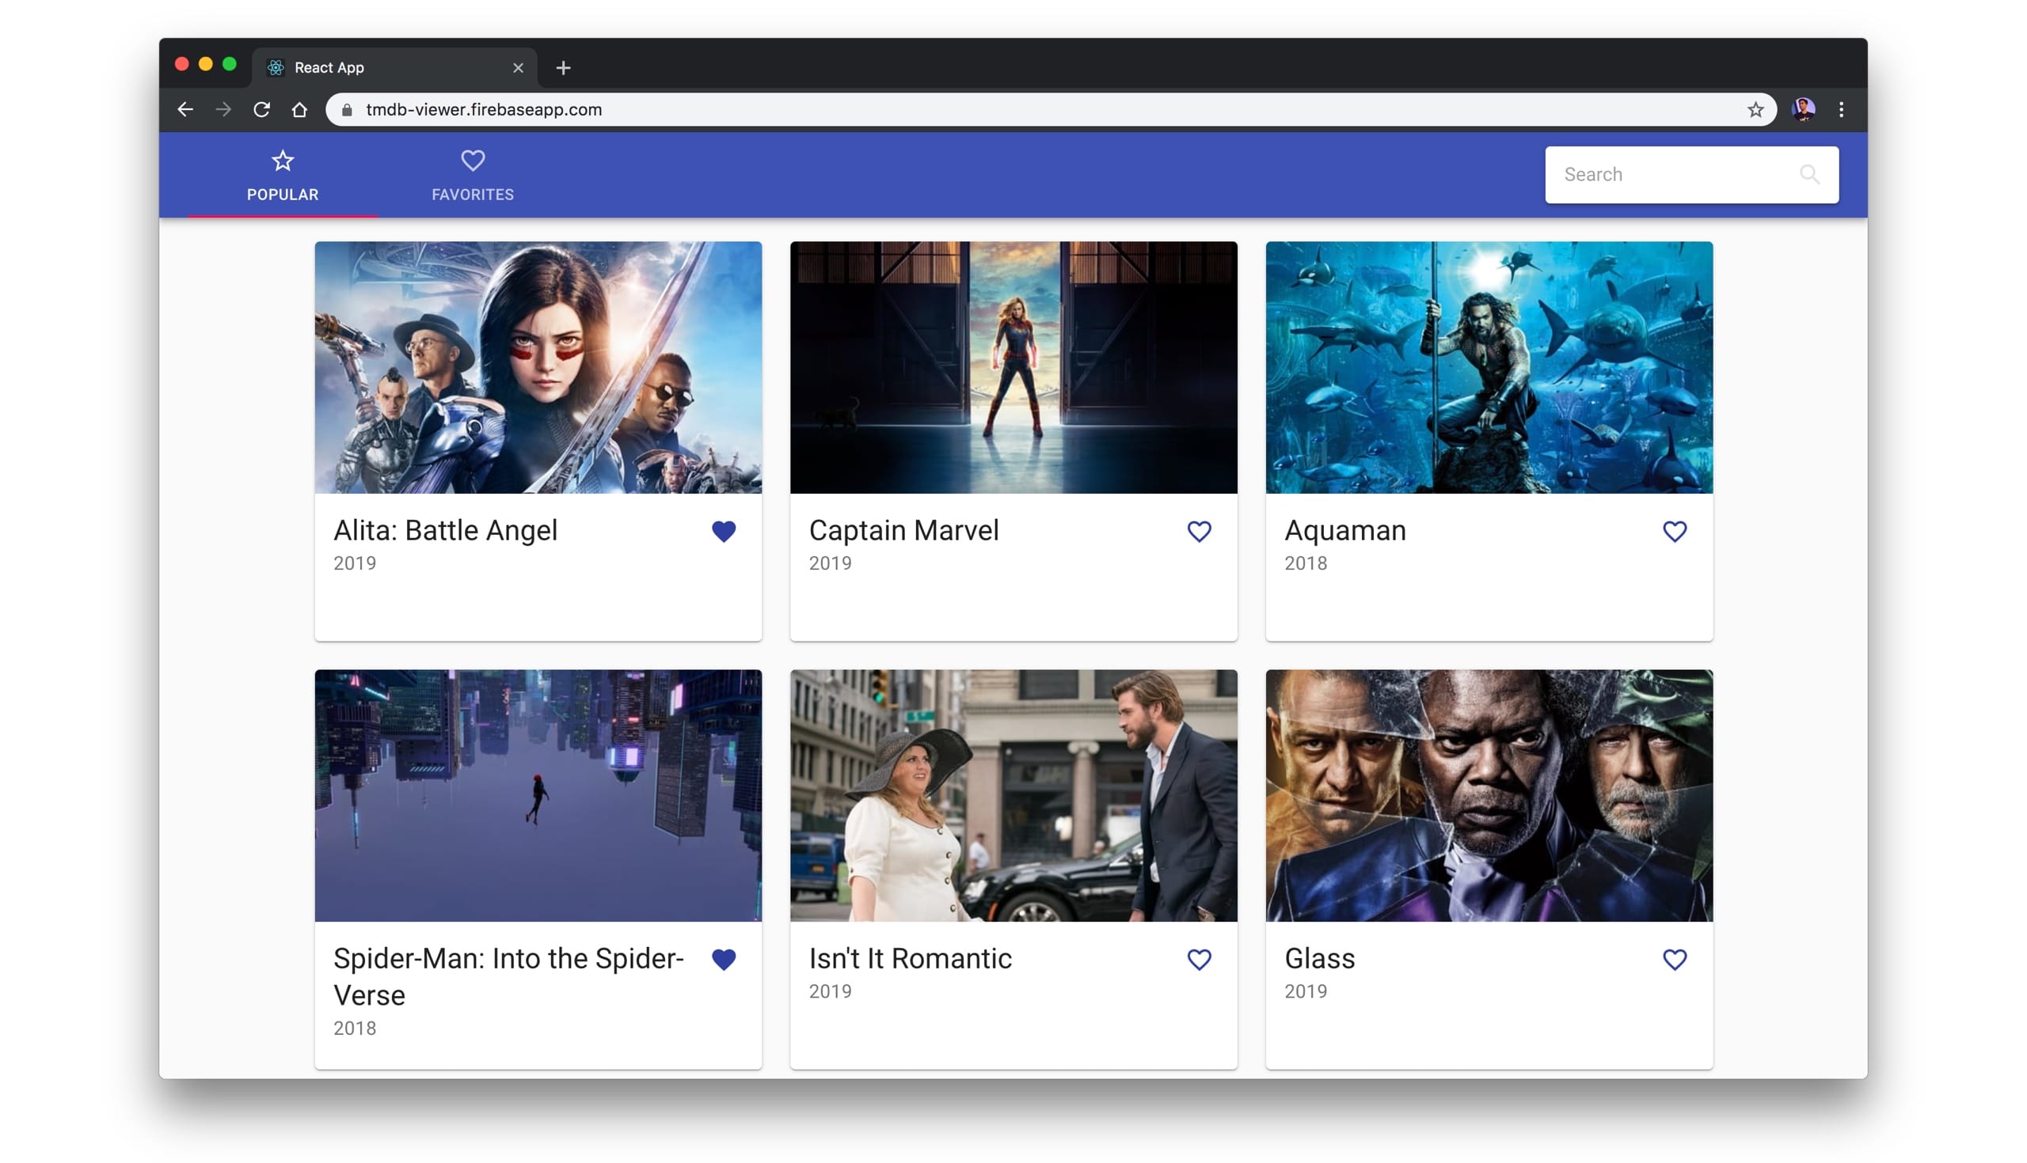
Task: Open the browser home page icon
Action: (300, 109)
